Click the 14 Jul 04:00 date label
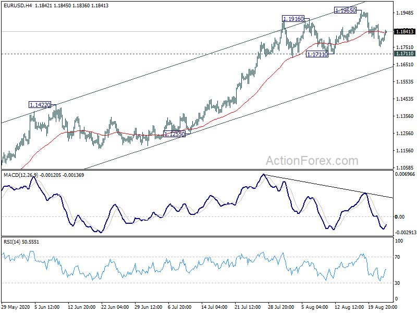Image resolution: width=417 pixels, height=313 pixels. click(x=214, y=307)
